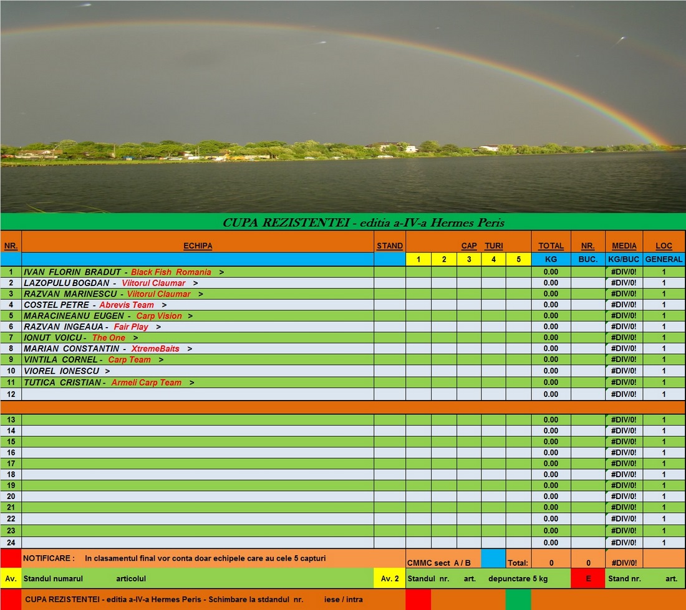The image size is (686, 610).
Task: Select the yellow tur 5 sub-header cell
Action: pos(518,259)
